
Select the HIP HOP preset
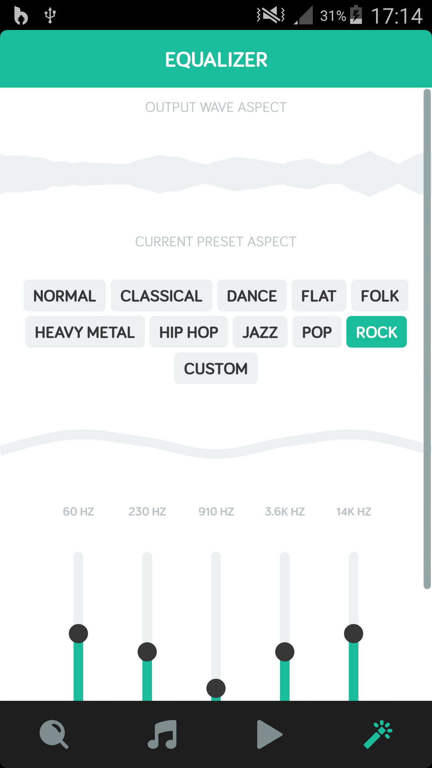pos(189,332)
